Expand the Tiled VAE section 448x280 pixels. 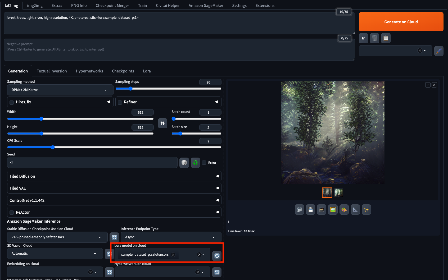click(x=114, y=188)
